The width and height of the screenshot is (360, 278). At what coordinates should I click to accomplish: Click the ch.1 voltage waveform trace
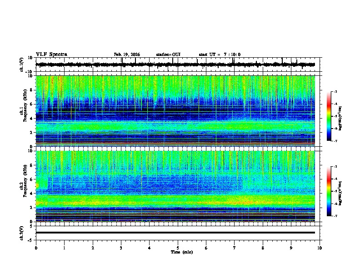(x=175, y=65)
